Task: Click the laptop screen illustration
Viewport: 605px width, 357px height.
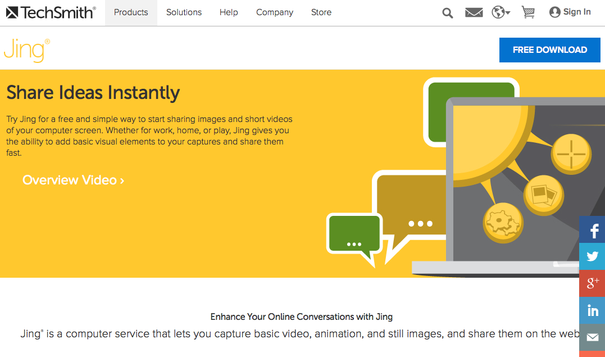Action: [529, 183]
